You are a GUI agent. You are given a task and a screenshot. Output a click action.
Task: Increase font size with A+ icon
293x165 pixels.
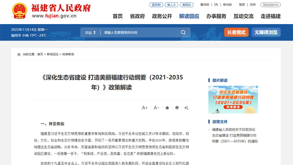(145, 108)
